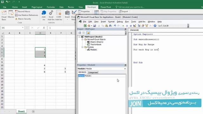Open the File tab in Excel

click(5, 7)
